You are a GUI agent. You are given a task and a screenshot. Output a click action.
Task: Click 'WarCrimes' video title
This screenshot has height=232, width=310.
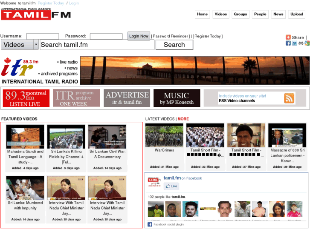click(164, 150)
